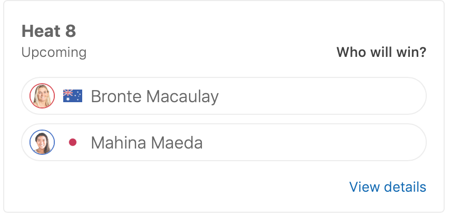
Task: Click the flag beside Bronte Macaulay
Action: (x=73, y=96)
